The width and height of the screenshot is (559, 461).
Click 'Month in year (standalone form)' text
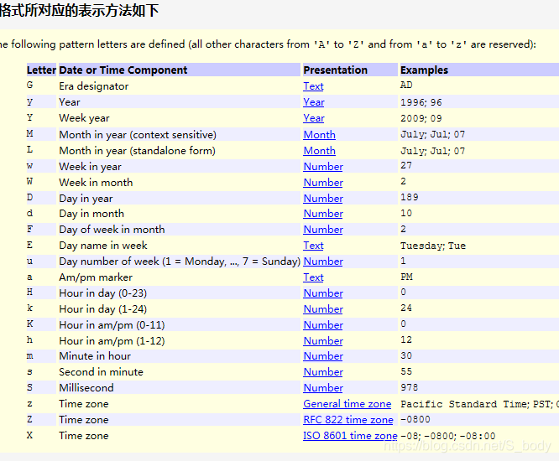point(138,151)
